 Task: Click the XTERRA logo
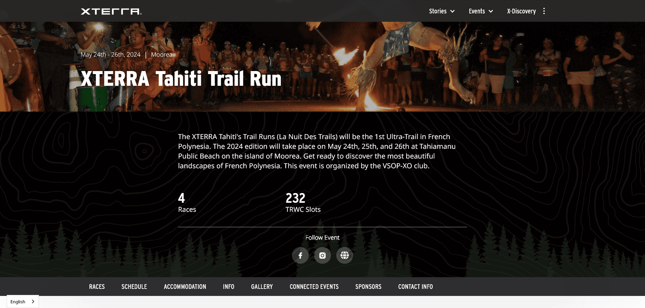coord(111,11)
